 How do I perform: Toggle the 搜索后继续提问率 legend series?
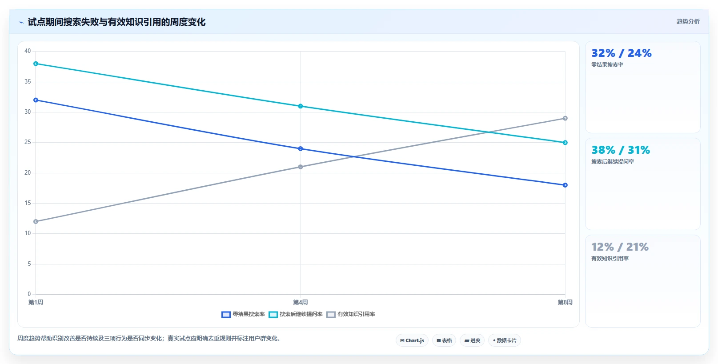(296, 314)
